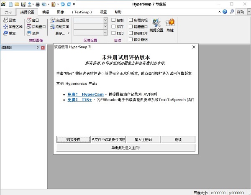Open dropdown arrow beside the paste clipboard icon
This screenshot has height=195, width=251.
coord(58,4)
